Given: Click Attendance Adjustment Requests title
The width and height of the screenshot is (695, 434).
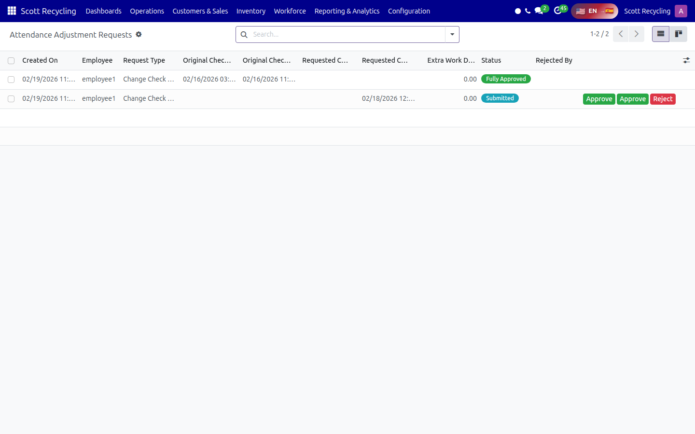Looking at the screenshot, I should click(x=71, y=35).
